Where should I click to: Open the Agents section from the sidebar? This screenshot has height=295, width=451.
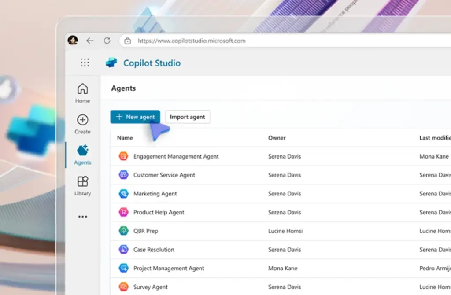[x=82, y=154]
